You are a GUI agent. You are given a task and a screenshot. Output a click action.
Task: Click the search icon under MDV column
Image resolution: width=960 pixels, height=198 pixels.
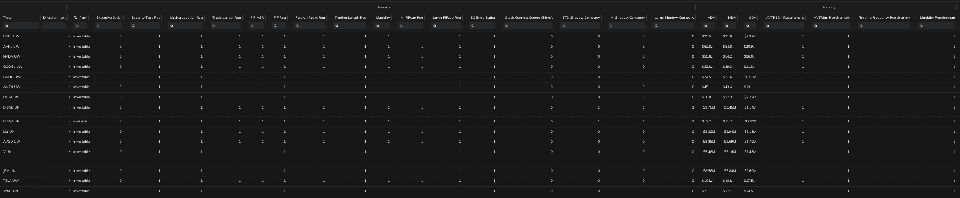[727, 26]
